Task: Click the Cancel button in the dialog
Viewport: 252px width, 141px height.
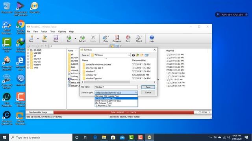Action: 148,92
